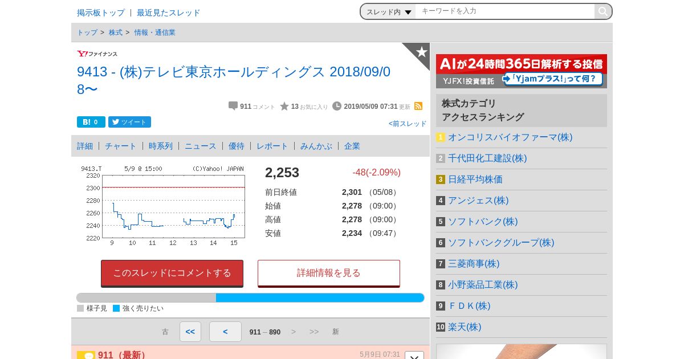Click the gray 様子見 legend swatch
Viewport: 684px width, 359px height.
click(x=80, y=308)
